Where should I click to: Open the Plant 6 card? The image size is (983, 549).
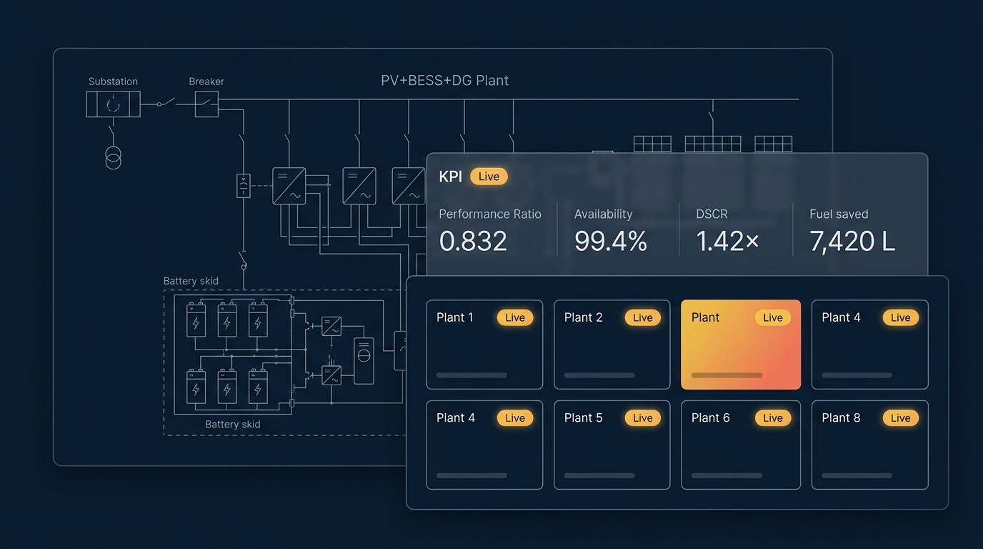741,445
